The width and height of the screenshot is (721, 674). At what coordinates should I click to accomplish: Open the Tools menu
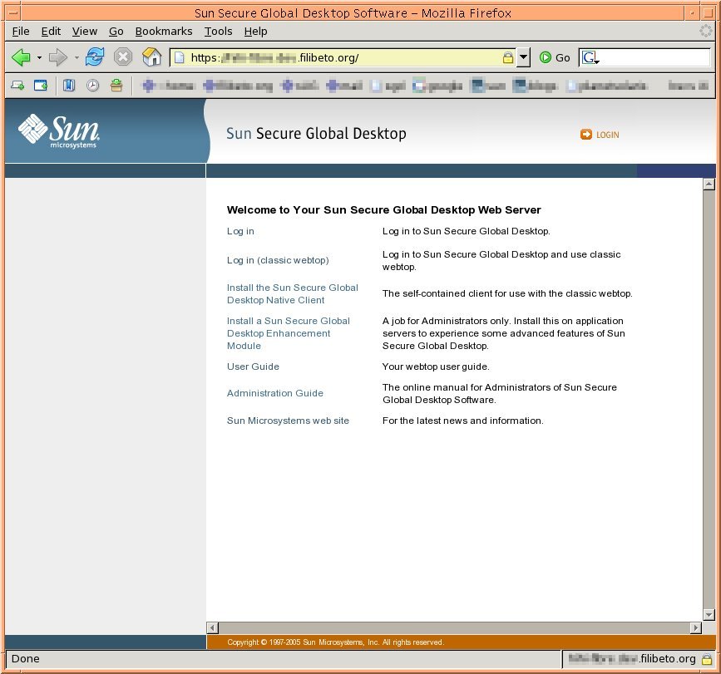tap(218, 32)
